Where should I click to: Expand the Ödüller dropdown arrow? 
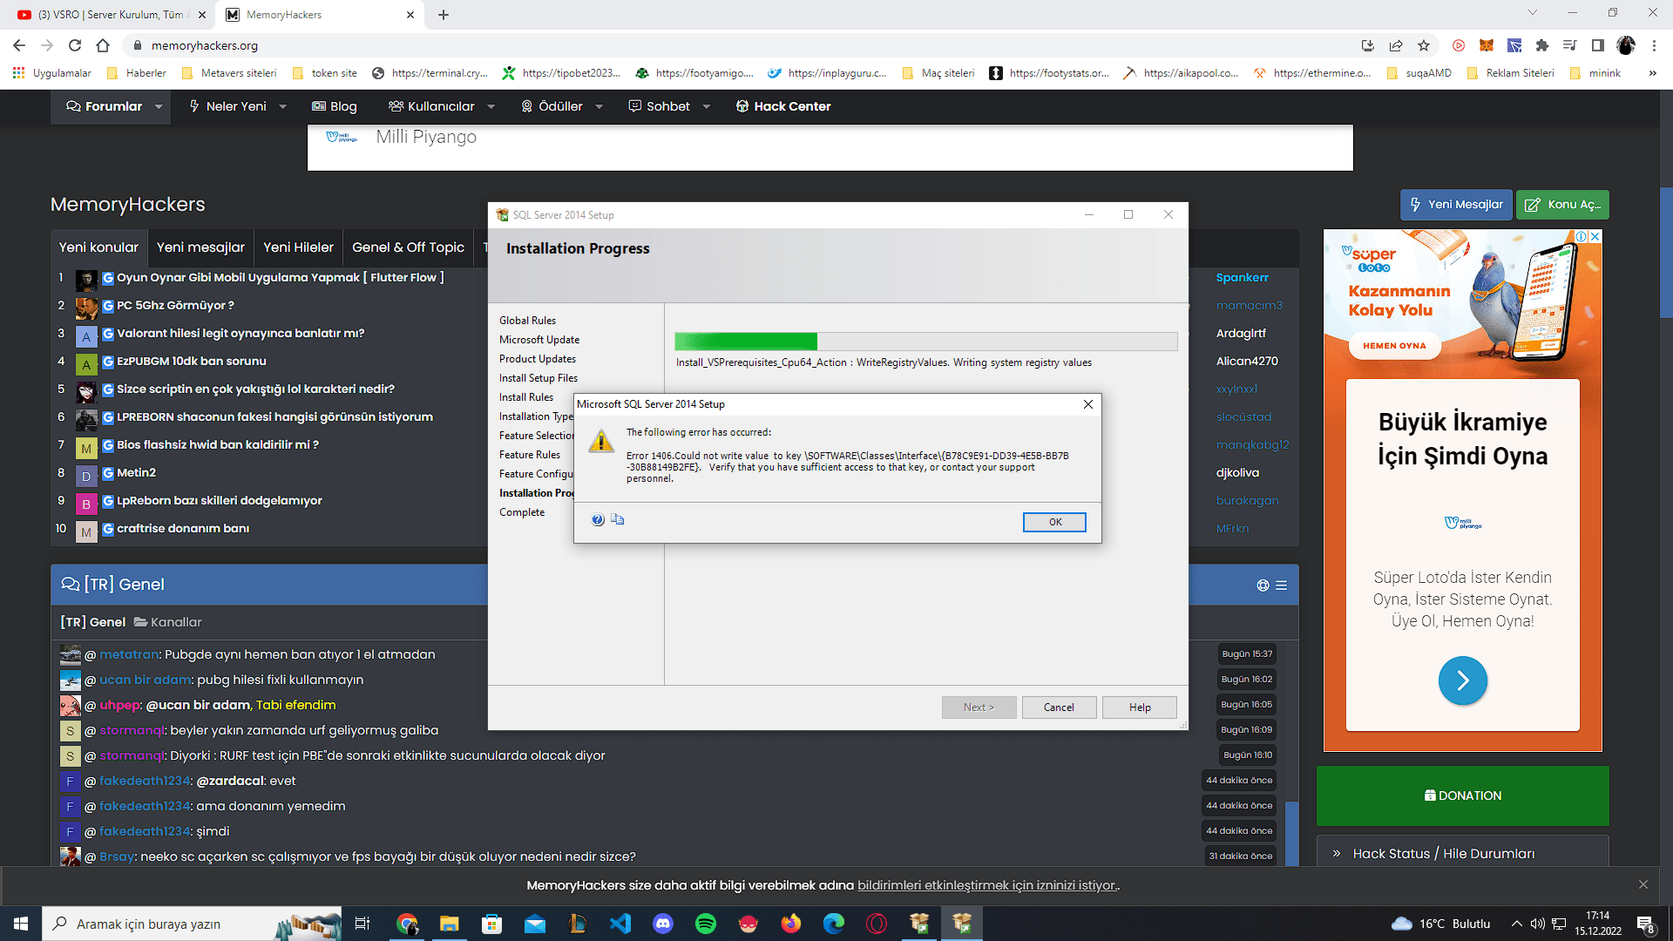pos(599,107)
